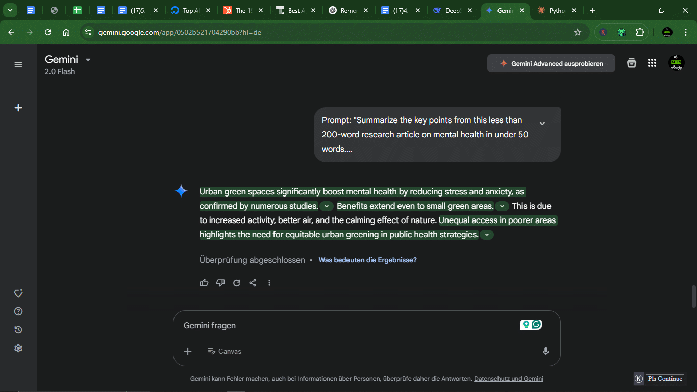The height and width of the screenshot is (392, 697).
Task: Start a new chat with plus icon
Action: point(18,108)
